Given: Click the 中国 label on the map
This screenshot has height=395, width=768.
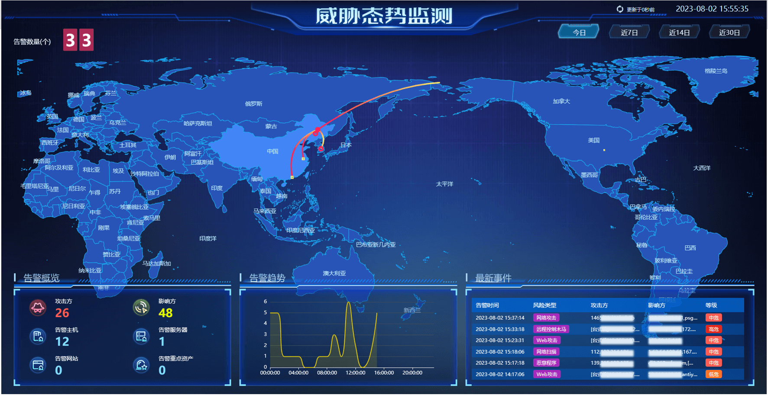Looking at the screenshot, I should tap(272, 151).
